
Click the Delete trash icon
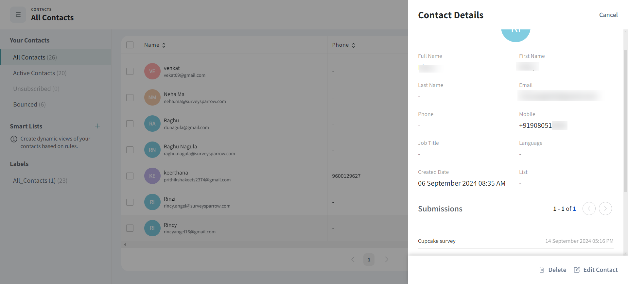pos(542,270)
